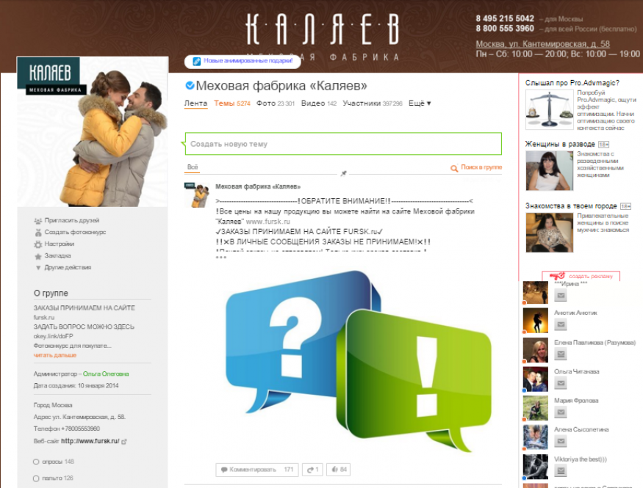Click the Создать новую тему input field
The width and height of the screenshot is (643, 488).
coord(343,144)
